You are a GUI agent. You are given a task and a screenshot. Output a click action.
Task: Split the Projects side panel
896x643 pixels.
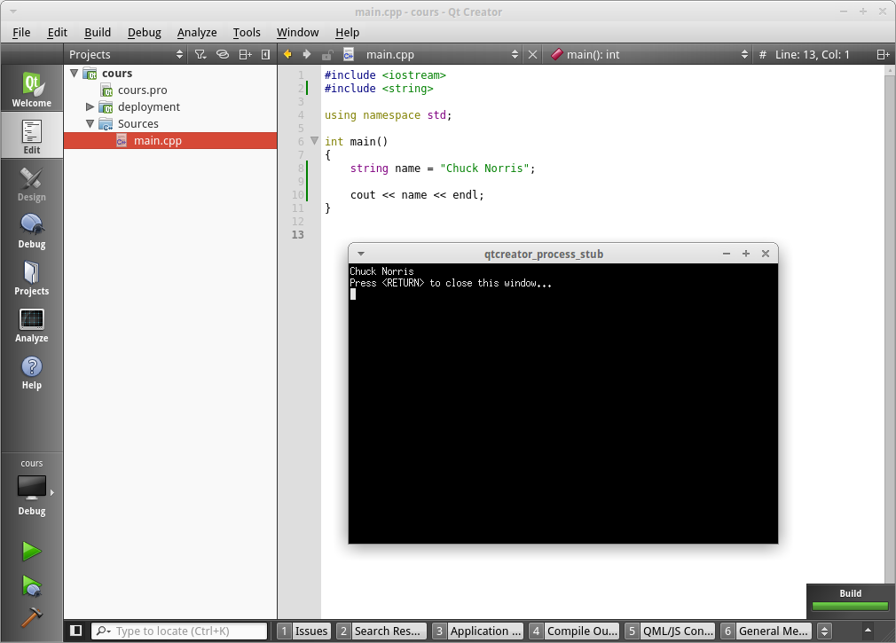[x=245, y=54]
